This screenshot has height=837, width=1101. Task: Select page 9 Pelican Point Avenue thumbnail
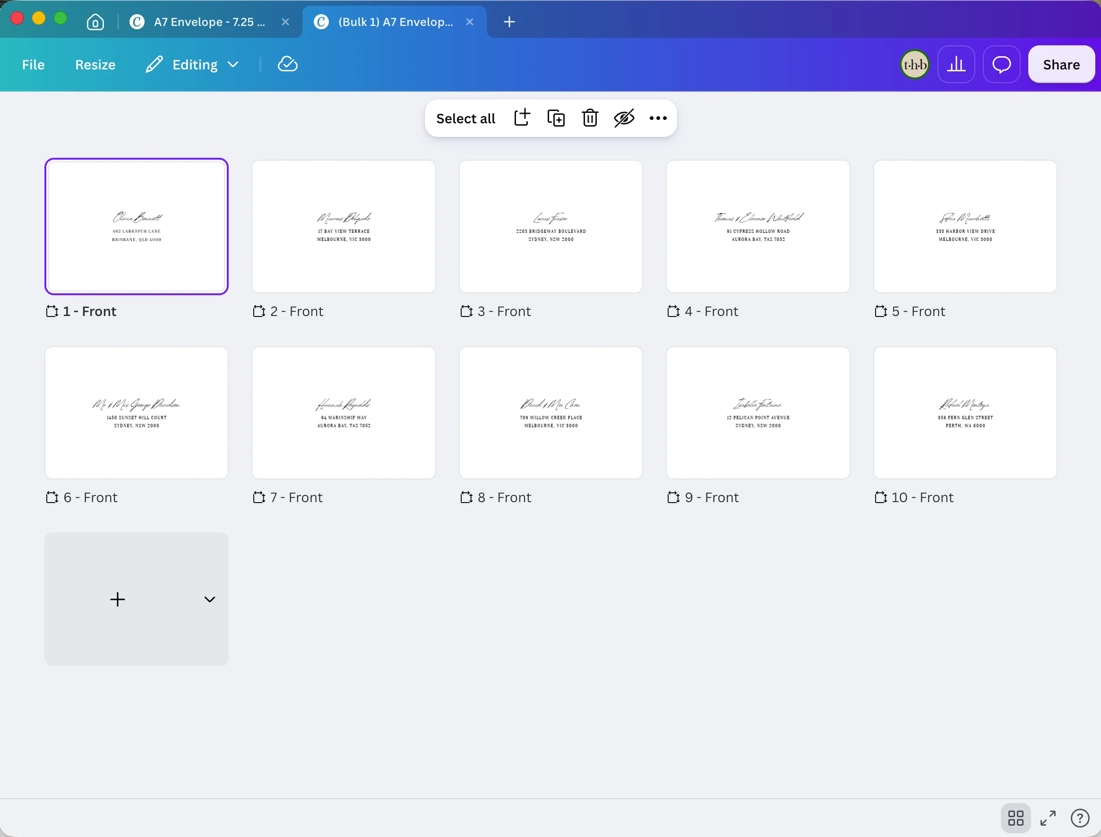757,413
